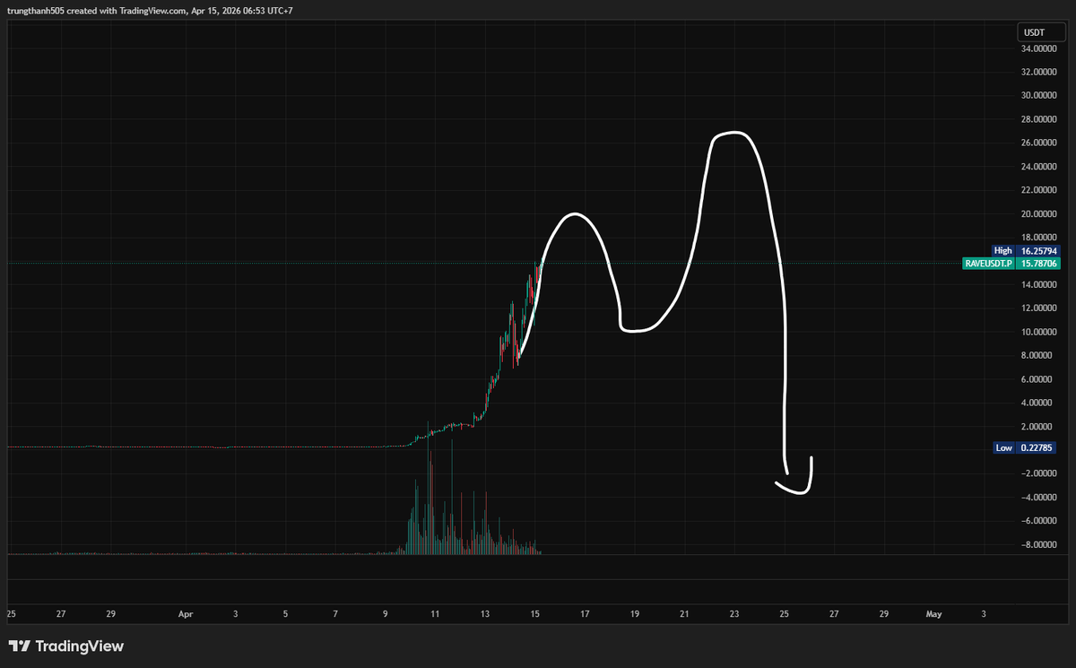Image resolution: width=1076 pixels, height=668 pixels.
Task: Click the Apr label on time axis
Action: 186,614
